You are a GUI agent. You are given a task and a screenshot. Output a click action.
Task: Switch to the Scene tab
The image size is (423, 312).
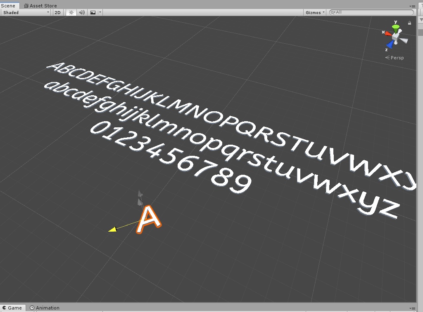[x=8, y=6]
